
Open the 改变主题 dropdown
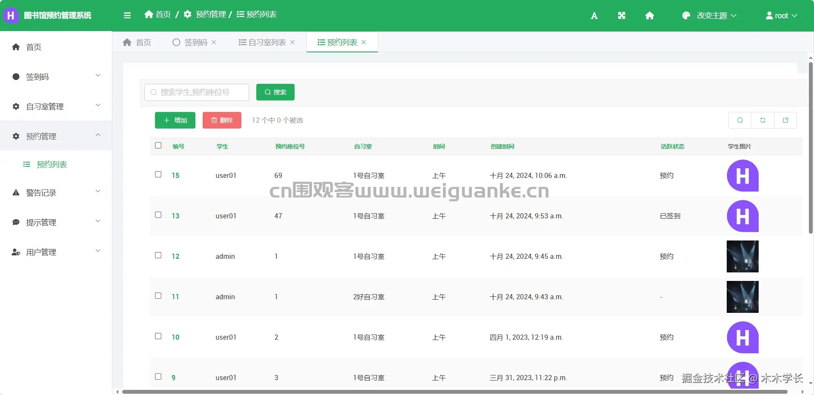click(x=709, y=16)
